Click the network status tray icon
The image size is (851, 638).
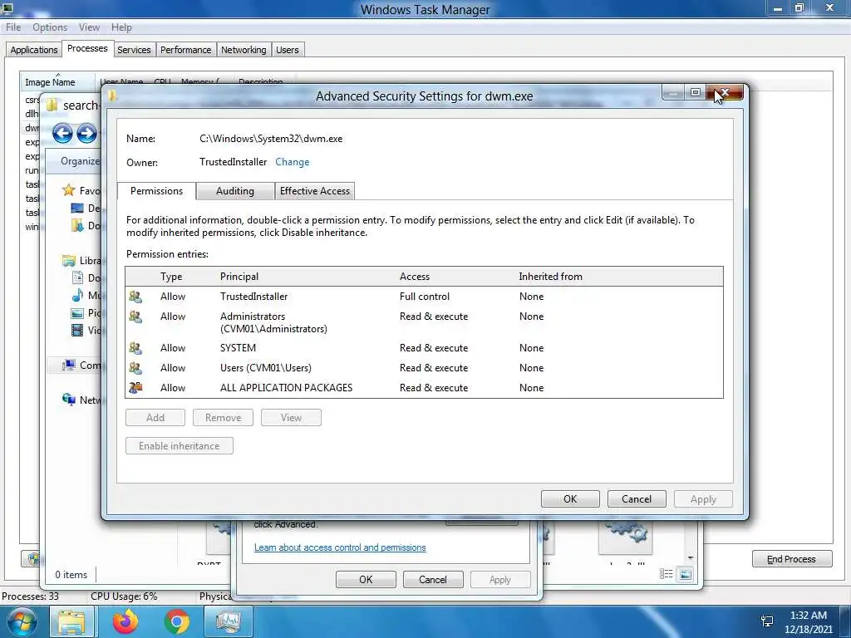[767, 621]
